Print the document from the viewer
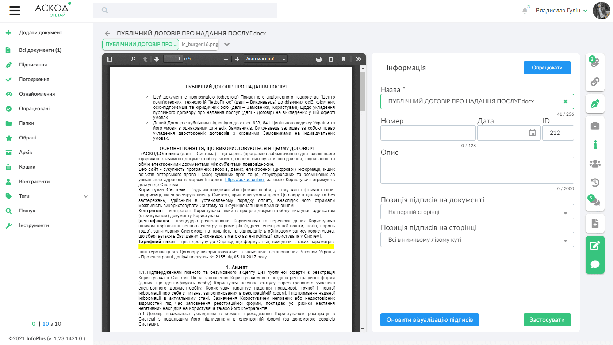Screen dimensions: 613x345 (318, 59)
